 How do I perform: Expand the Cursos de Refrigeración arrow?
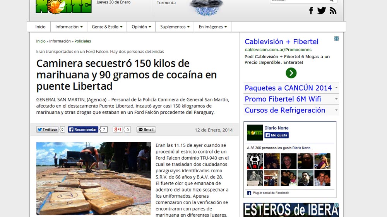(336, 110)
